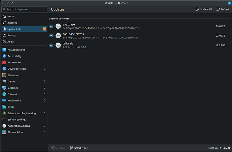
Task: Open the Settings page in sidebar
Action: (x=12, y=35)
